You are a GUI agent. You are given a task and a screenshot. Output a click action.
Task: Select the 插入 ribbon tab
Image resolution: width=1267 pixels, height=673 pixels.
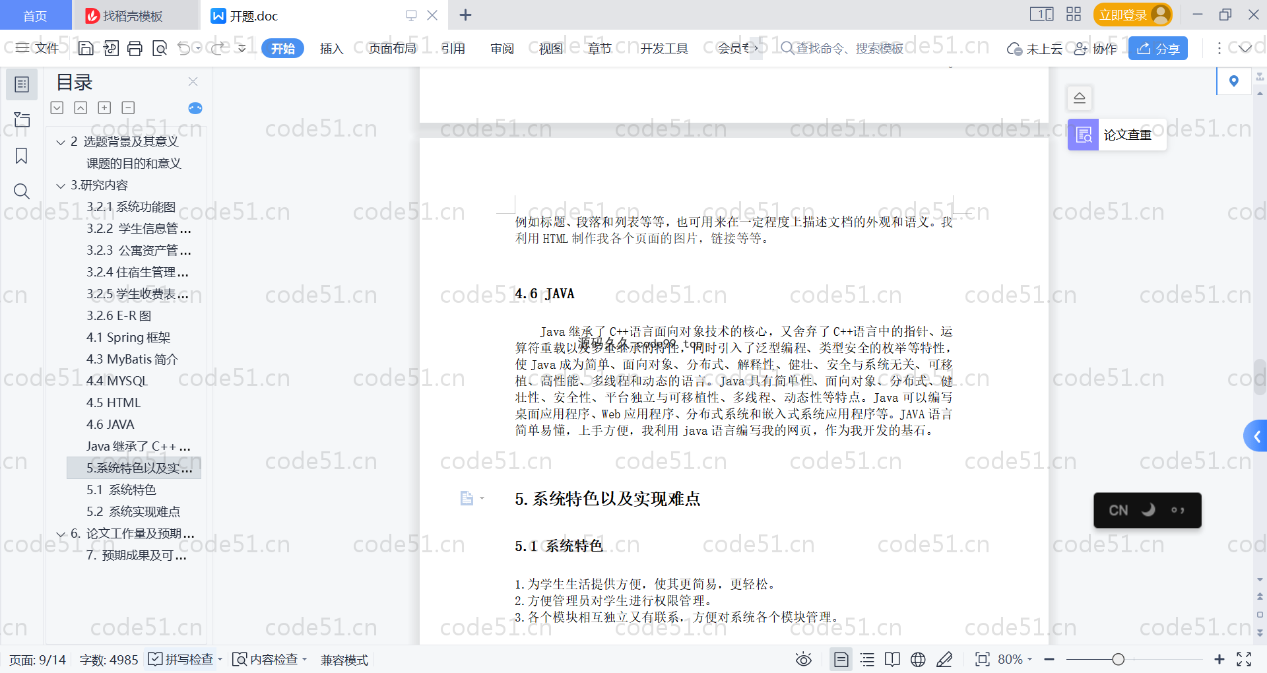click(x=331, y=48)
